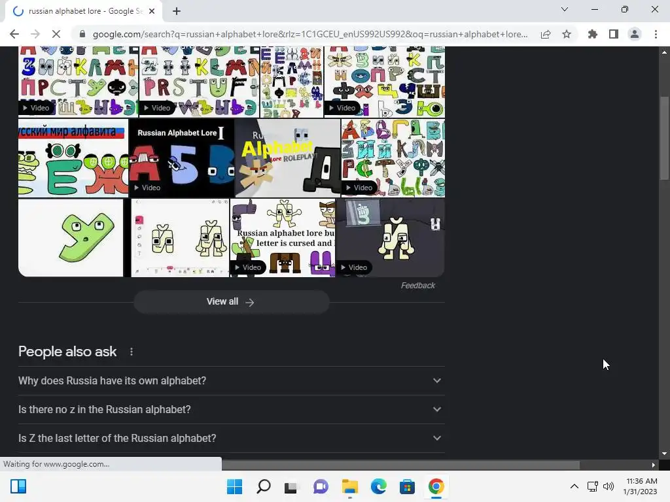Open the Chrome profile avatar

pos(635,34)
